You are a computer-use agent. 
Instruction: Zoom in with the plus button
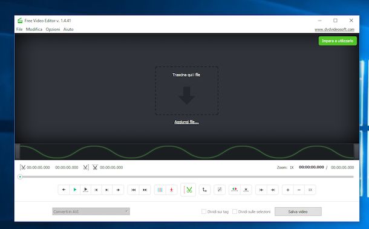288,190
